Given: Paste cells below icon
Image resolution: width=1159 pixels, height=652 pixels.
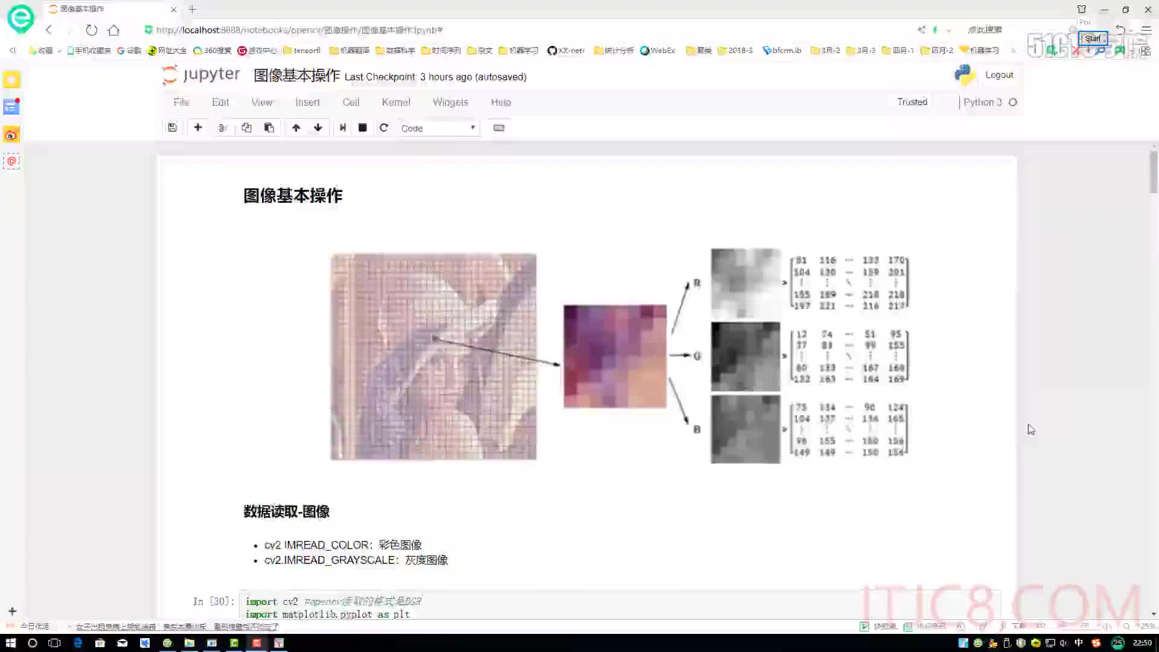Looking at the screenshot, I should (x=269, y=128).
